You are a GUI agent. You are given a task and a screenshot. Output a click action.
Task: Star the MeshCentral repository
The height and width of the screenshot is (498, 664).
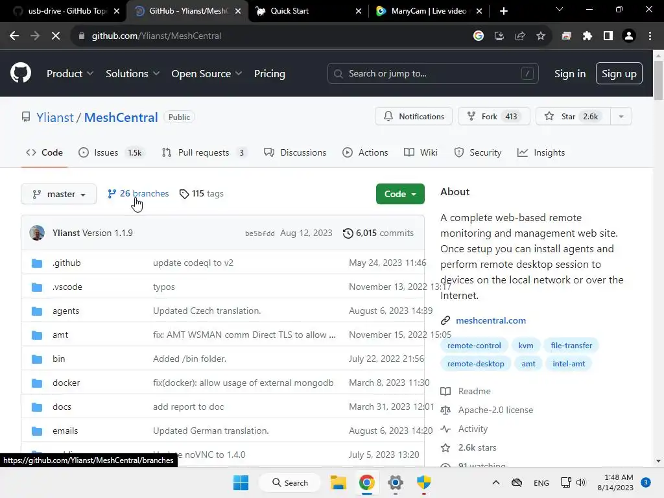(573, 117)
